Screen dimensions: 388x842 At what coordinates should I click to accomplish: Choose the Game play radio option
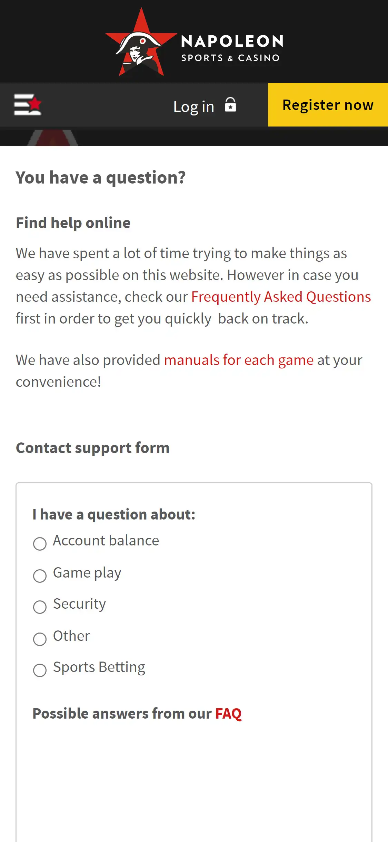coord(40,576)
